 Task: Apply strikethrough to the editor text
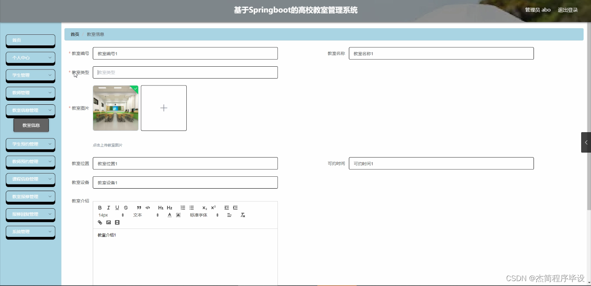coord(126,208)
